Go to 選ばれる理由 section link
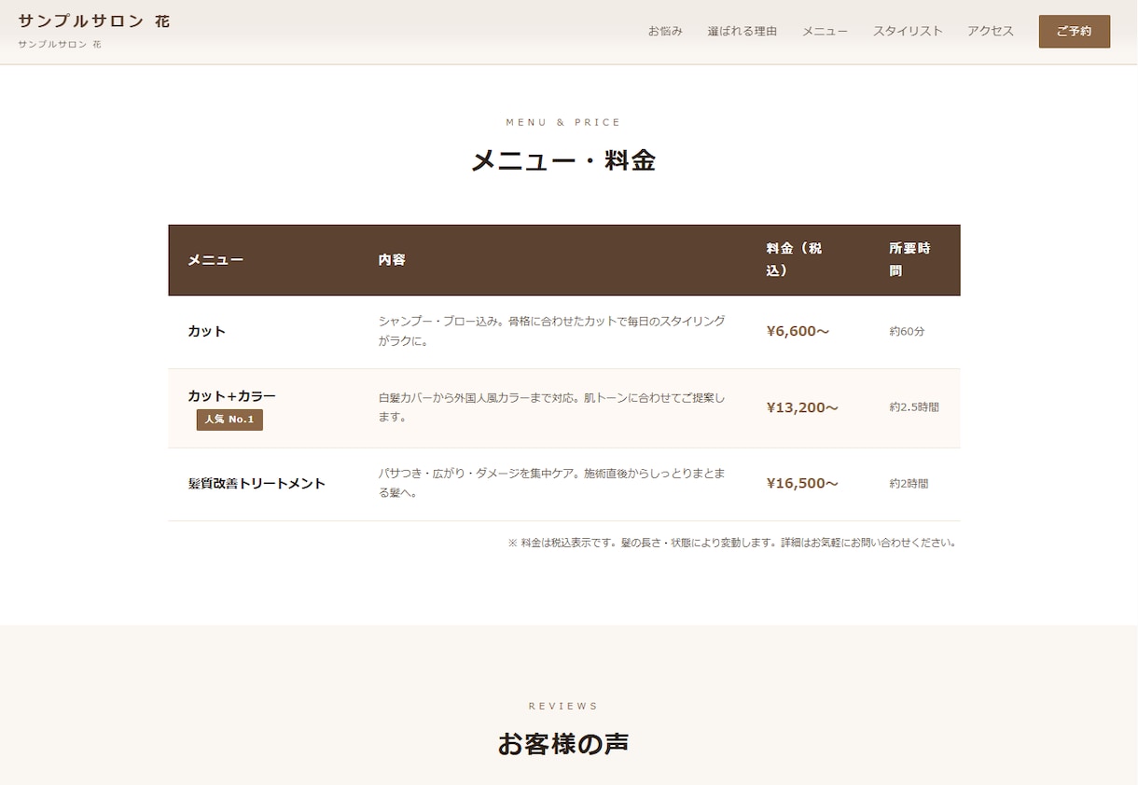 pyautogui.click(x=742, y=31)
